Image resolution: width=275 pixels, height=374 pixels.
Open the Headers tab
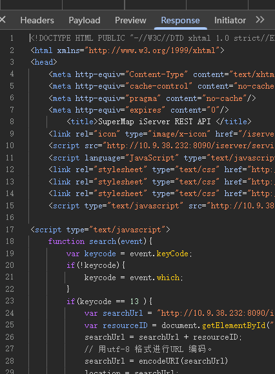(x=37, y=20)
